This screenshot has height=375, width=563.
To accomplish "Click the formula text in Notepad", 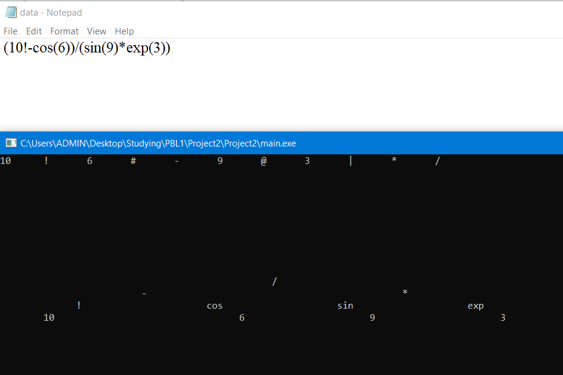I will [x=87, y=48].
